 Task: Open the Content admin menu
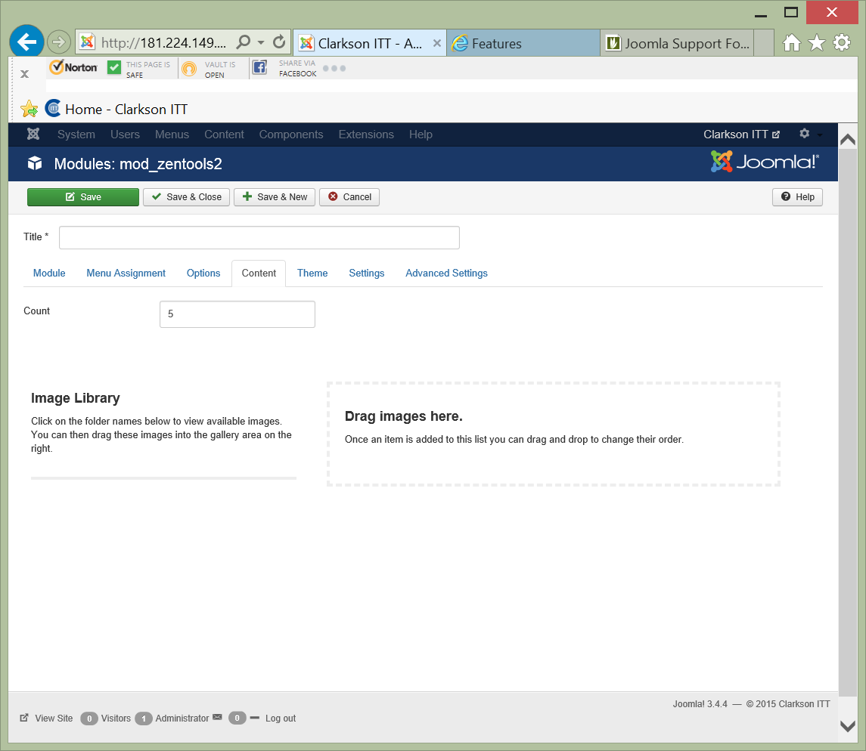tap(224, 134)
